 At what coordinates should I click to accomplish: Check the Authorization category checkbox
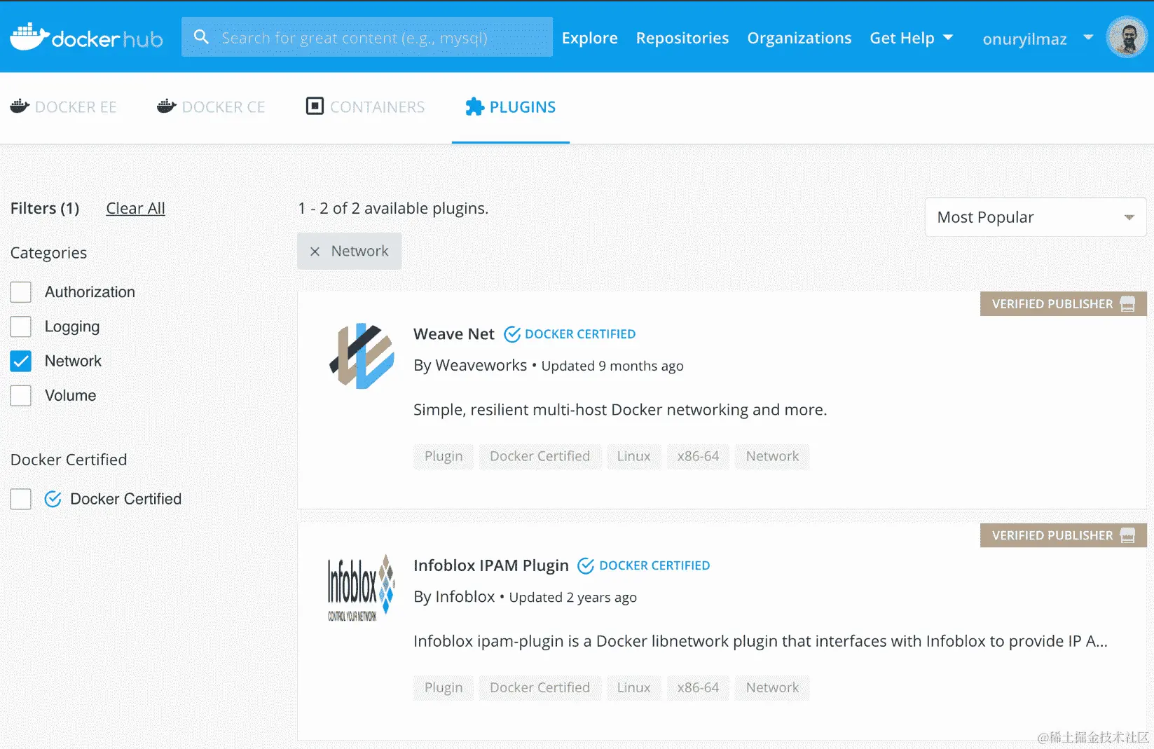click(21, 292)
